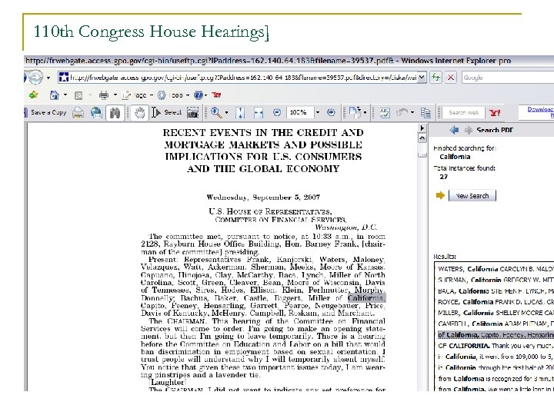The image size is (554, 415).
Task: Click the New Search button
Action: click(x=472, y=195)
